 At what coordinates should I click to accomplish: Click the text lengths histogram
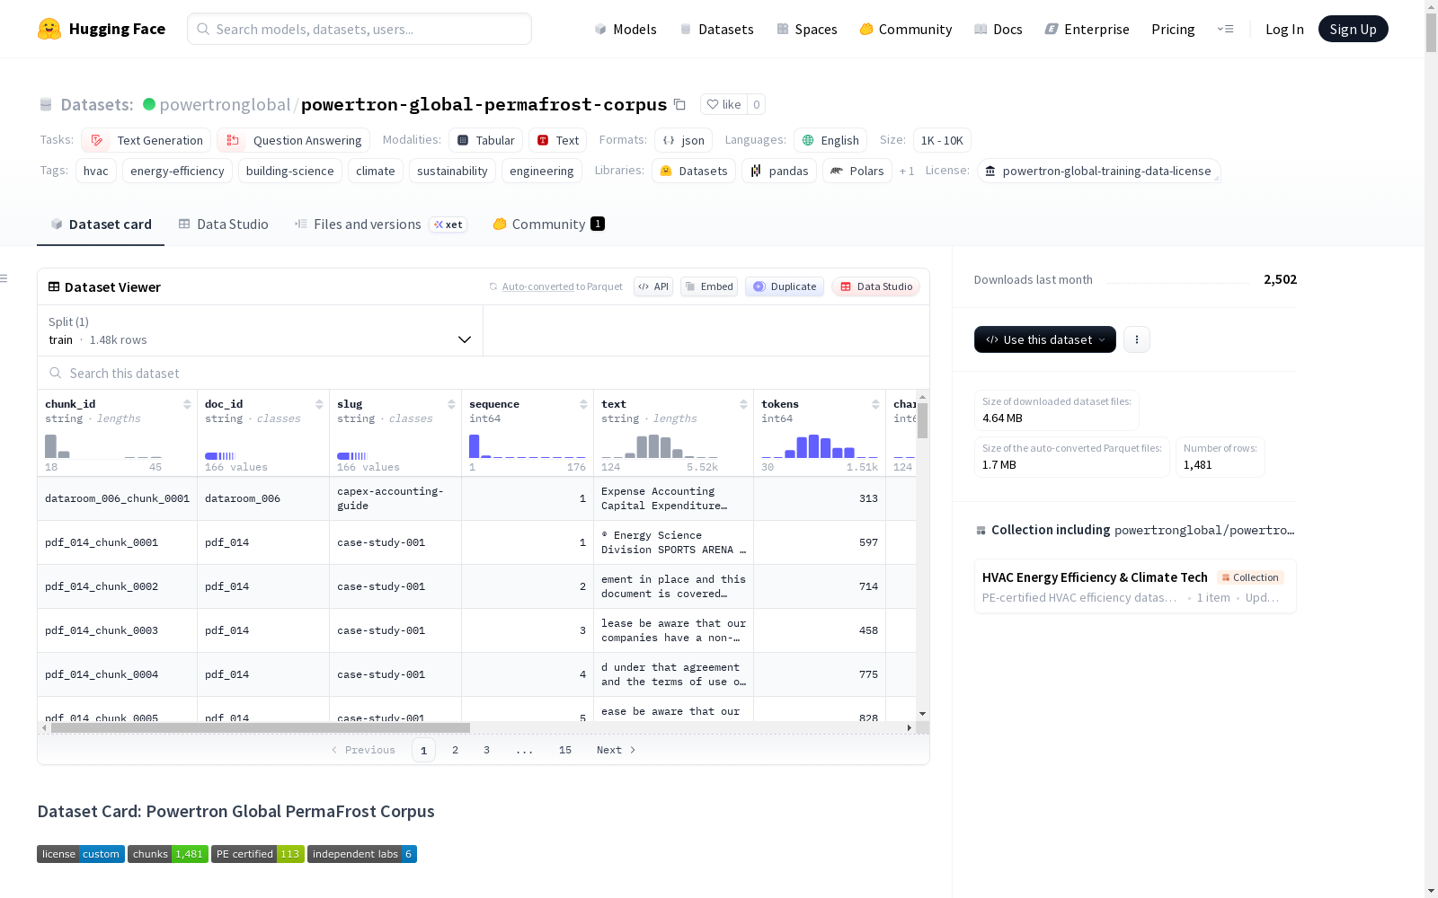pyautogui.click(x=660, y=445)
